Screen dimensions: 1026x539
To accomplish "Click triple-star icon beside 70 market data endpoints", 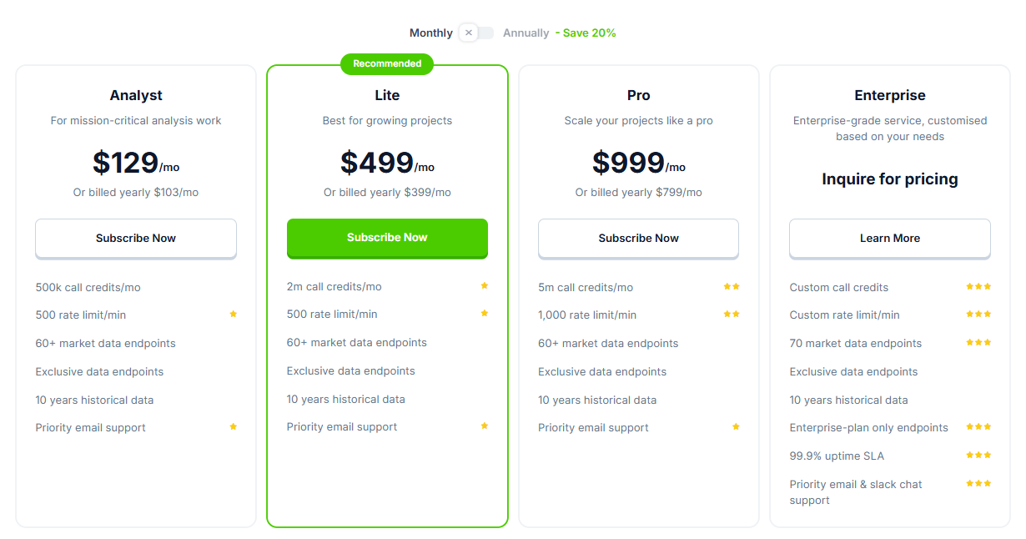I will click(978, 343).
